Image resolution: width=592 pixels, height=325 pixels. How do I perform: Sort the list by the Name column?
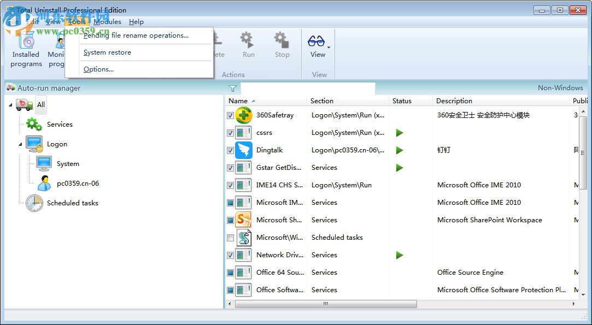click(x=240, y=101)
